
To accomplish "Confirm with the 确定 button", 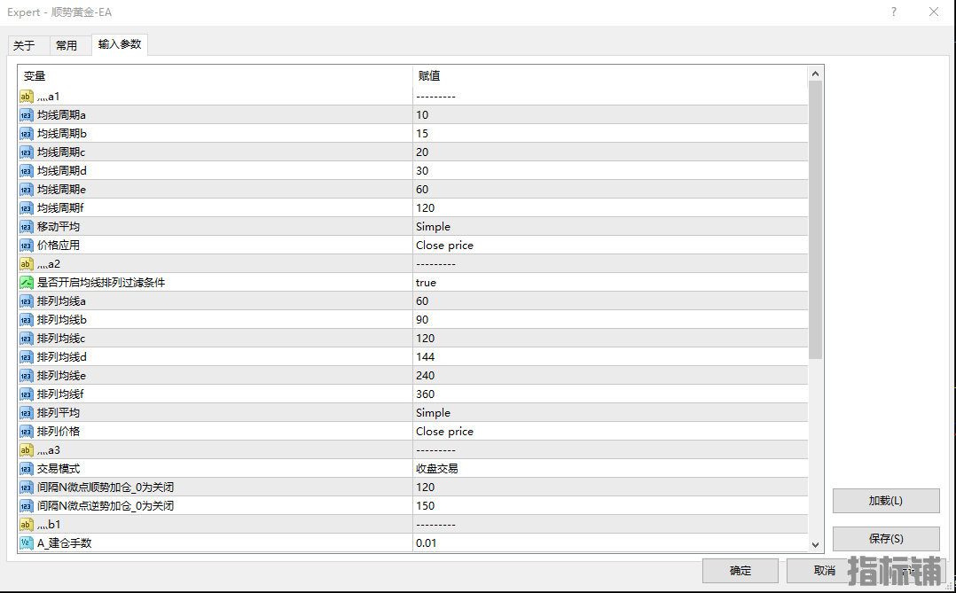I will tap(741, 571).
